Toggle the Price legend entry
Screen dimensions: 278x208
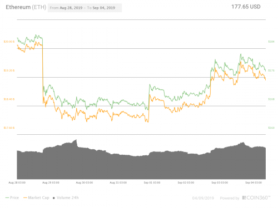pos(12,197)
